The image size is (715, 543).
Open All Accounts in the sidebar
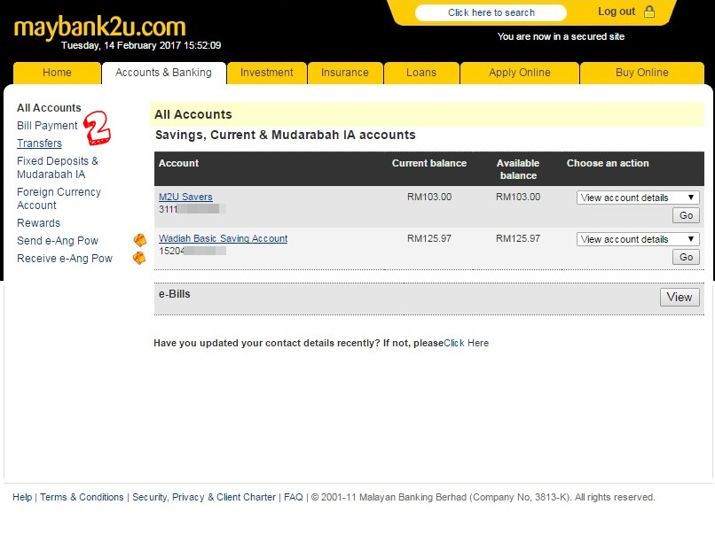(49, 108)
